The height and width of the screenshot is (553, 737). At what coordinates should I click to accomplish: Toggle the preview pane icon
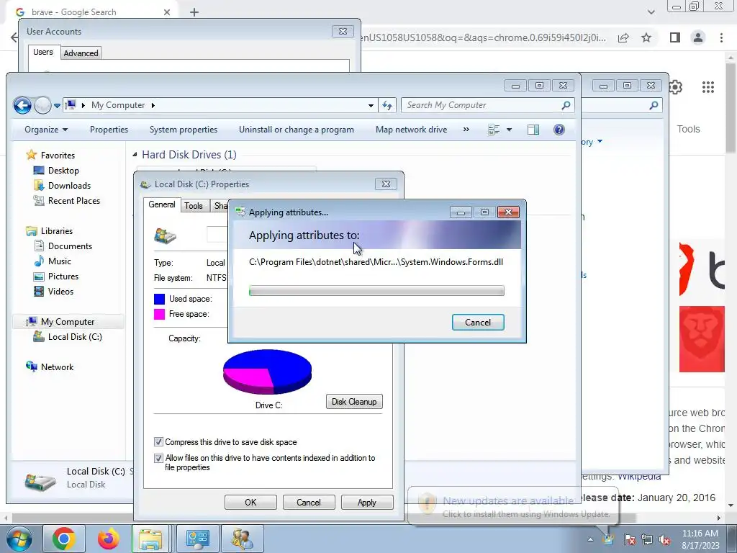pos(533,130)
